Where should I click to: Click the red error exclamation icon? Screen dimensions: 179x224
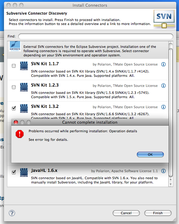point(20,134)
